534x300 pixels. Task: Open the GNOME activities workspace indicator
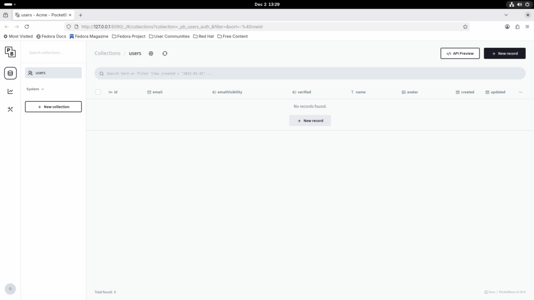(x=9, y=4)
